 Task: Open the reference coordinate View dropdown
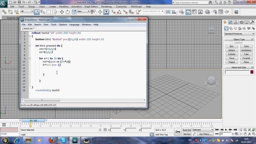click(84, 11)
